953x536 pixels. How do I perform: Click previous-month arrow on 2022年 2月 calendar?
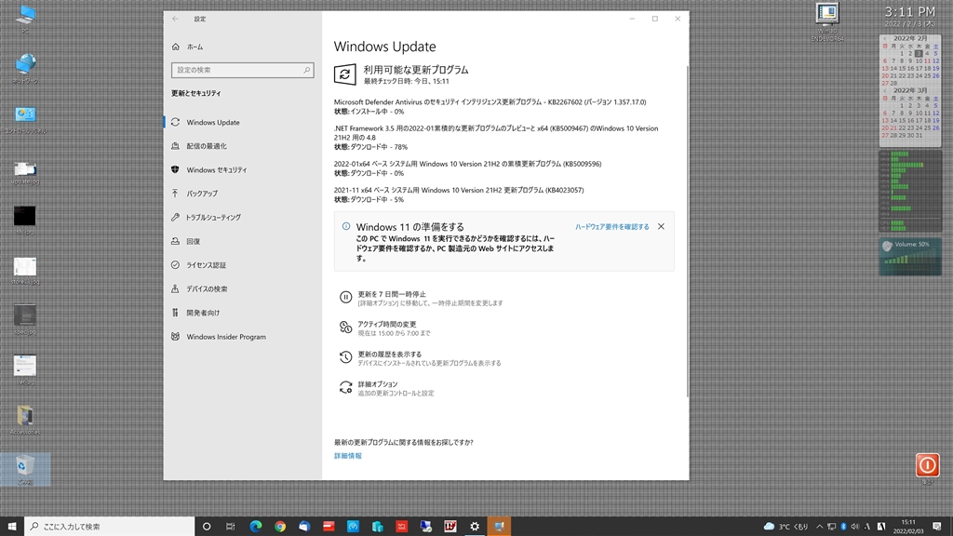point(885,39)
